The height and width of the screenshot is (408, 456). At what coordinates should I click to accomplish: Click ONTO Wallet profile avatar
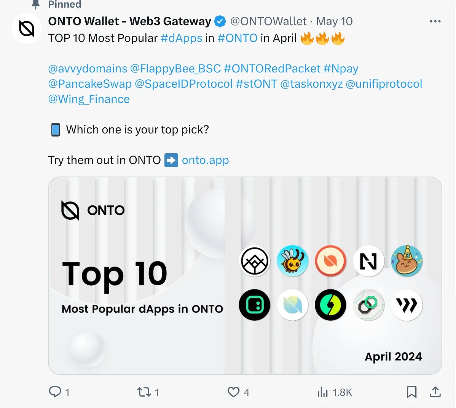pos(26,29)
